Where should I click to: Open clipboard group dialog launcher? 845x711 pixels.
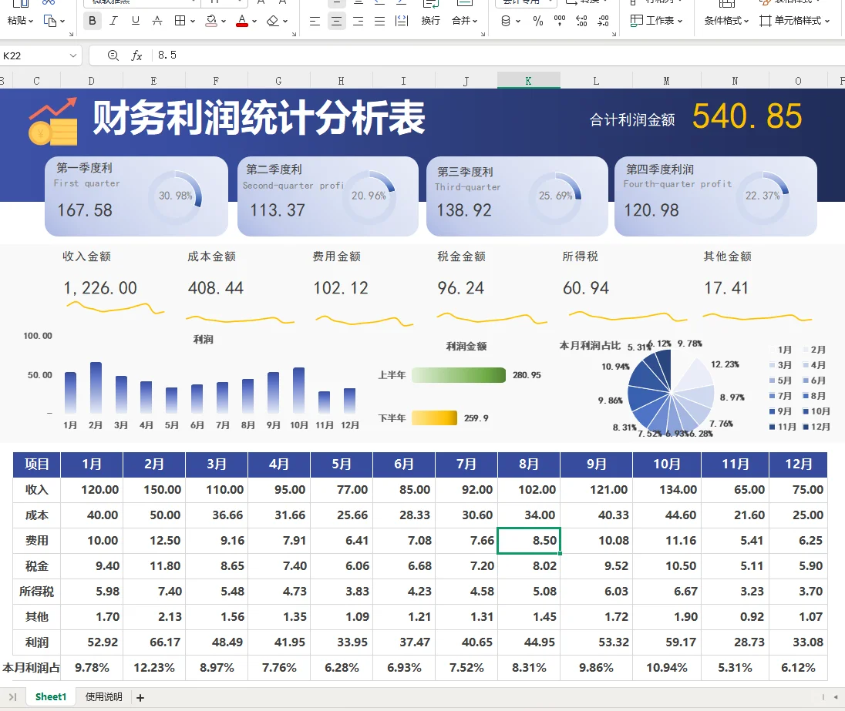[x=71, y=34]
